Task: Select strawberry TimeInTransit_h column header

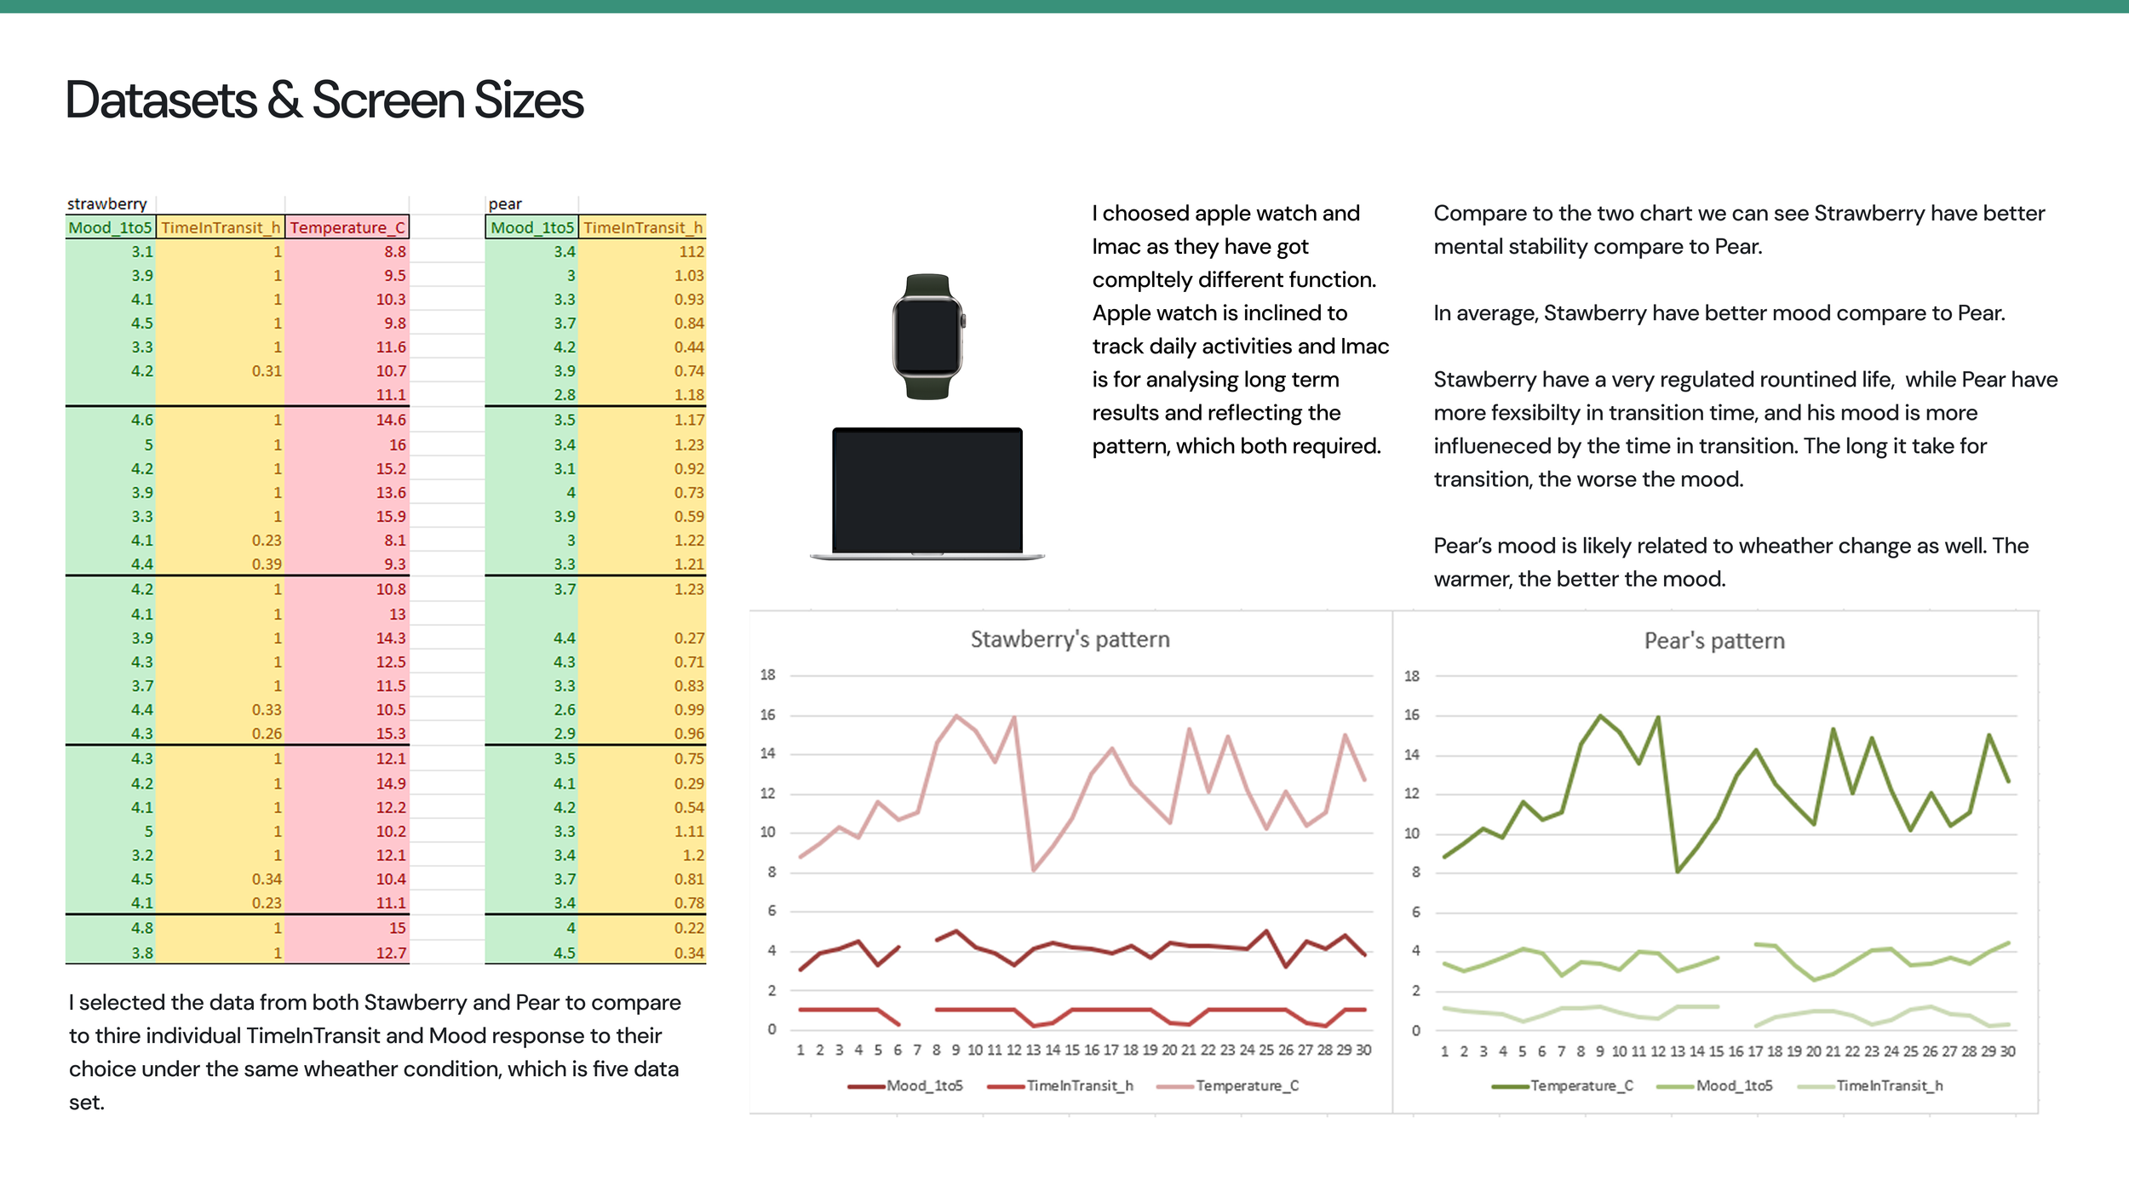Action: (x=221, y=227)
